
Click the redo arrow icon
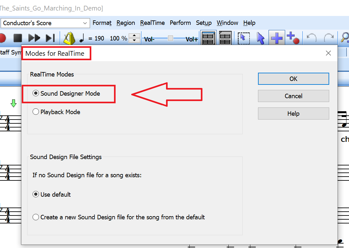point(329,38)
